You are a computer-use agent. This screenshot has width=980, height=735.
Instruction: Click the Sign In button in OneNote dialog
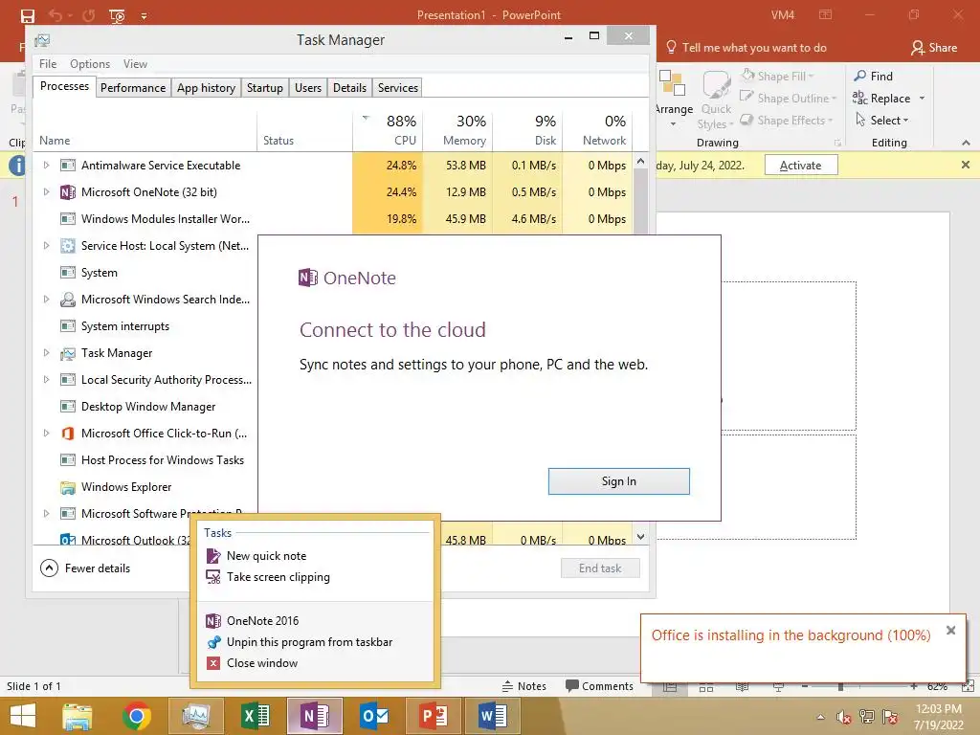(619, 481)
